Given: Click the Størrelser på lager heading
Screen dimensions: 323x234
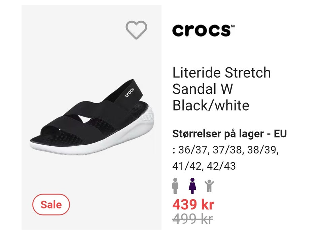Looking at the screenshot, I should (x=229, y=134).
